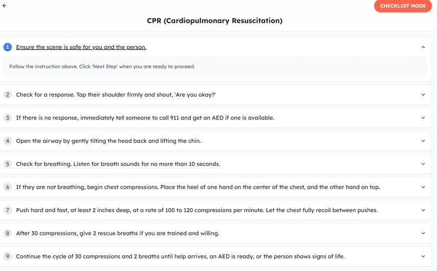Click the blue step 1 number badge
Image resolution: width=437 pixels, height=271 pixels.
coord(8,47)
